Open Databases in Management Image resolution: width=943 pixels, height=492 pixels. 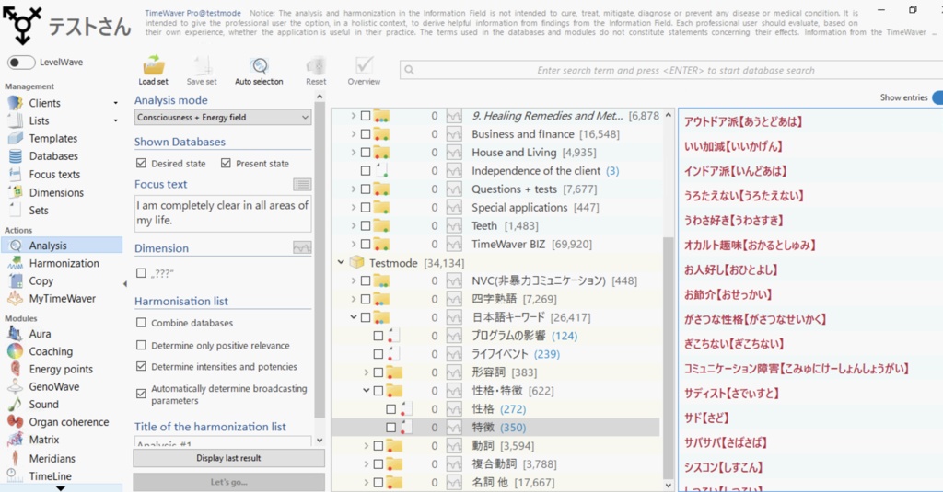pos(53,156)
